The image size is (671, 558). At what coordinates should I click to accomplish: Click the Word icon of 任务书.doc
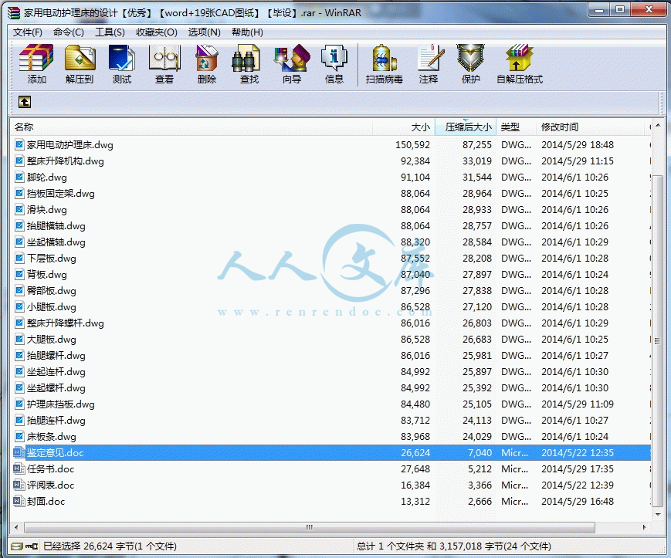coord(19,468)
